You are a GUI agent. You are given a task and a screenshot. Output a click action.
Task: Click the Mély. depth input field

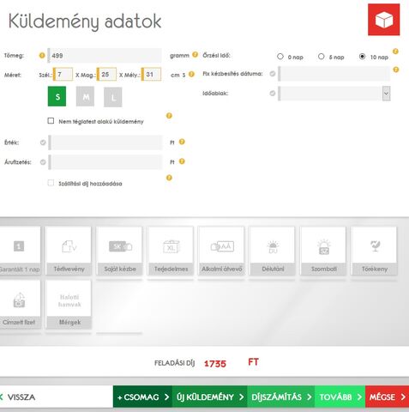pyautogui.click(x=151, y=75)
